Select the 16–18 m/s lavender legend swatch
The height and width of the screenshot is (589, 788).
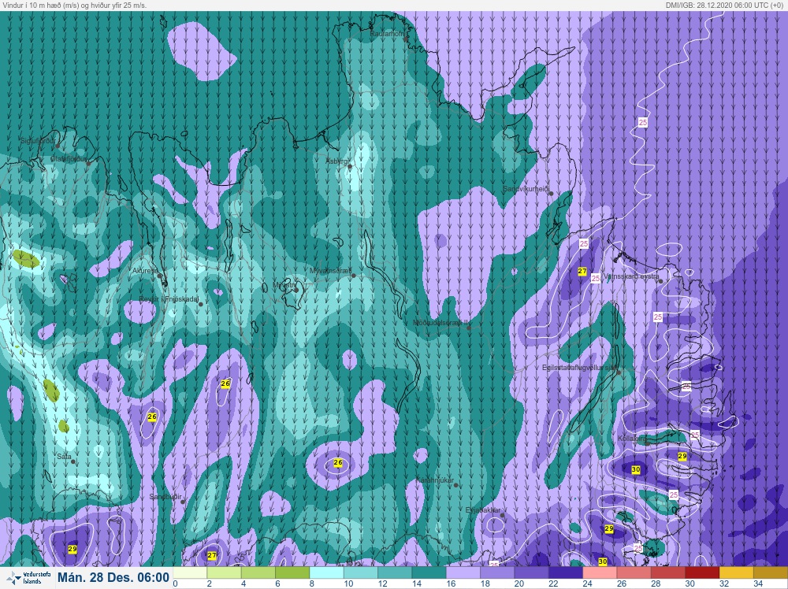tap(463, 572)
